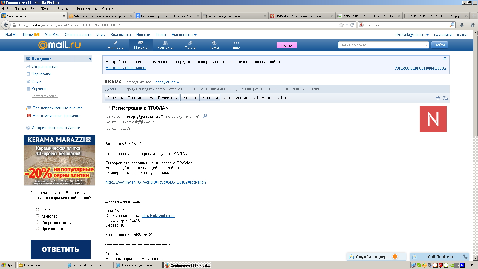This screenshot has height=269, width=478.
Task: Expand the Ещё actions dropdown in letter toolbar
Action: pyautogui.click(x=284, y=98)
